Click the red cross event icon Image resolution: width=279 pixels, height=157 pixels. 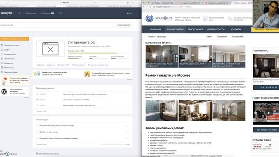pos(37,100)
